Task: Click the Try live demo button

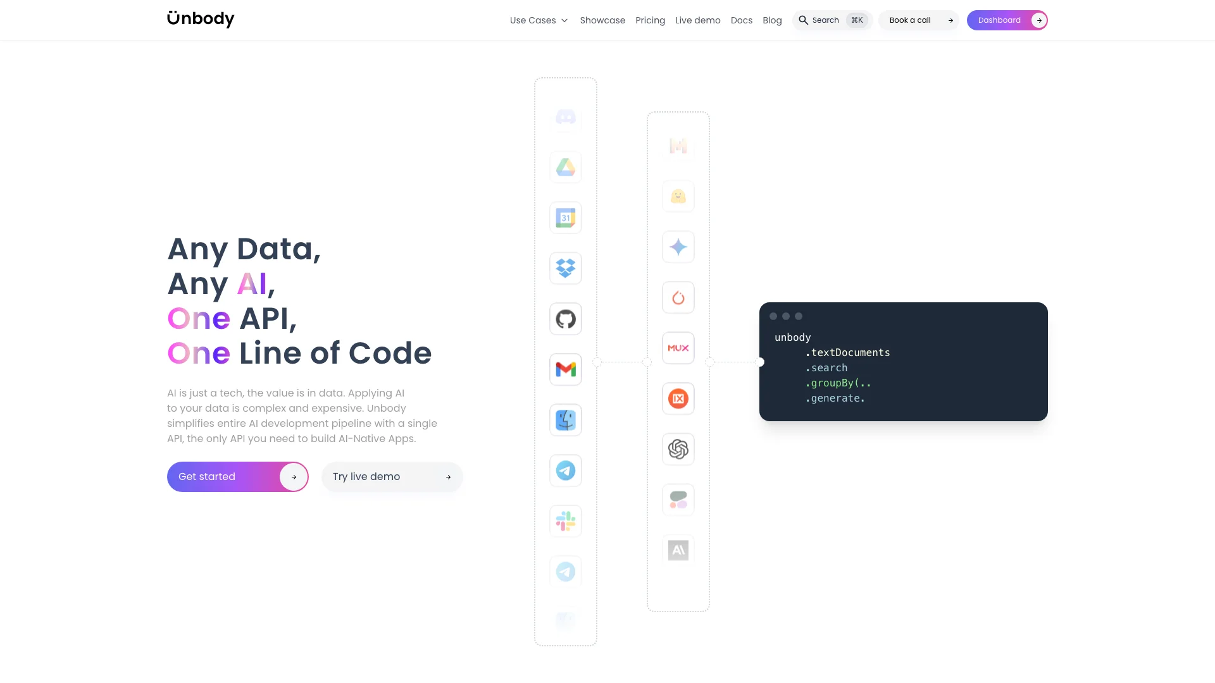Action: click(x=391, y=476)
